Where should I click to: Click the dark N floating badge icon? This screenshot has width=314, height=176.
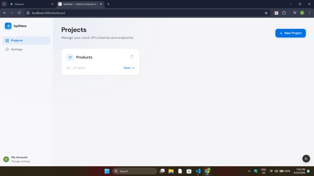(x=306, y=159)
